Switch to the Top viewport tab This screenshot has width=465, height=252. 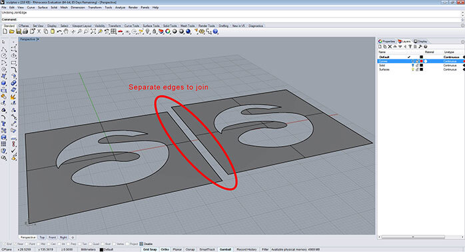(x=42, y=237)
